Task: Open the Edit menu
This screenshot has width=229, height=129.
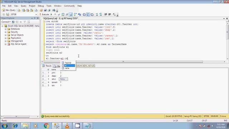Action: (10, 6)
